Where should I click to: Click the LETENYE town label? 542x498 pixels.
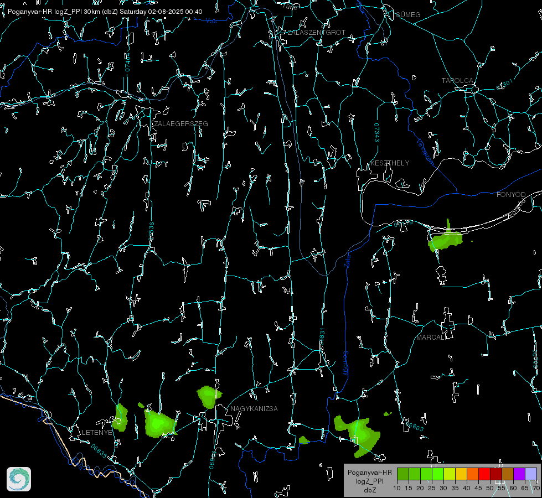coord(97,433)
